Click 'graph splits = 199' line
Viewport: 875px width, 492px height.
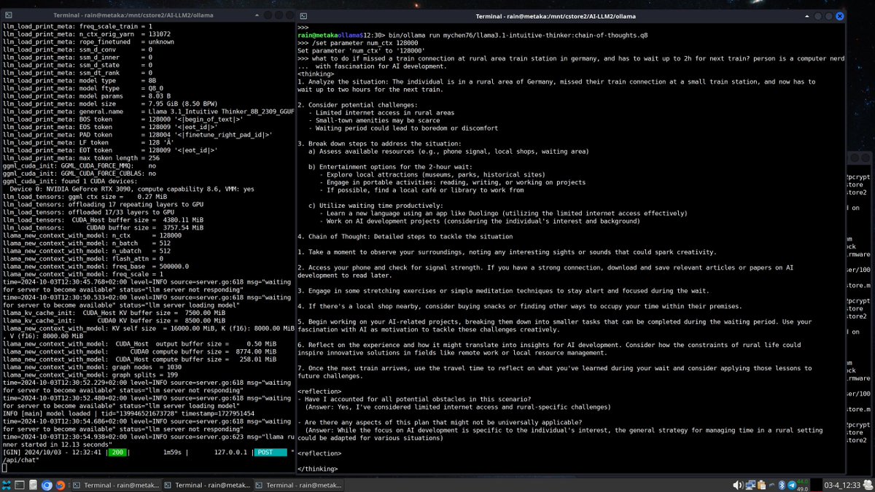[89, 374]
